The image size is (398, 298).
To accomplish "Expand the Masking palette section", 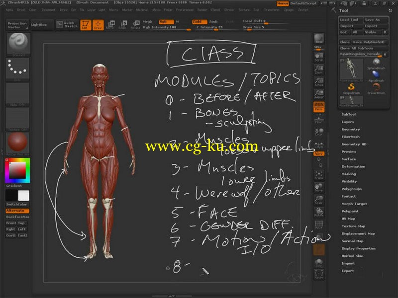I will [x=349, y=174].
